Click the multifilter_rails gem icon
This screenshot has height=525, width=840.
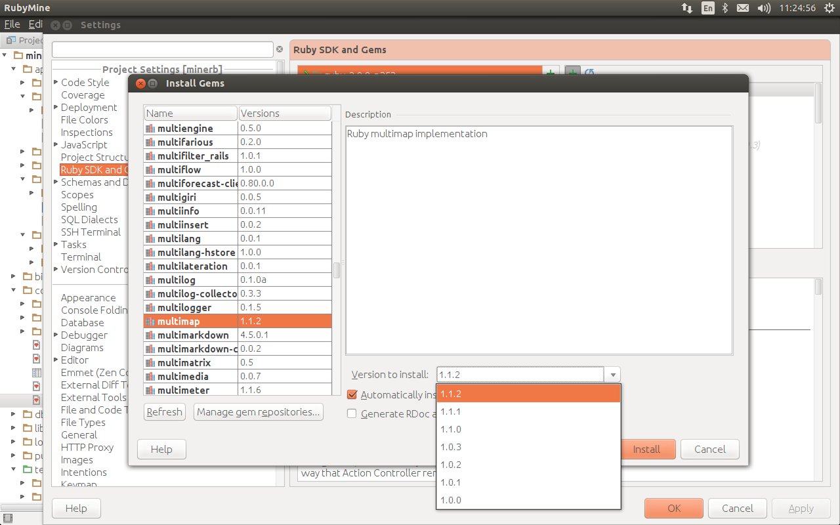point(150,156)
